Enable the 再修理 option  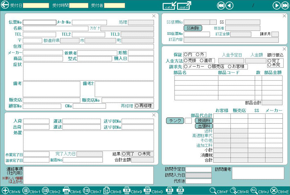coord(137,106)
